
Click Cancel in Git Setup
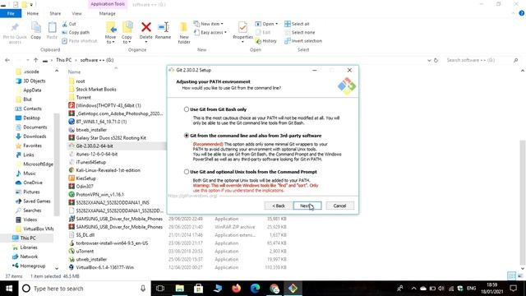339,206
